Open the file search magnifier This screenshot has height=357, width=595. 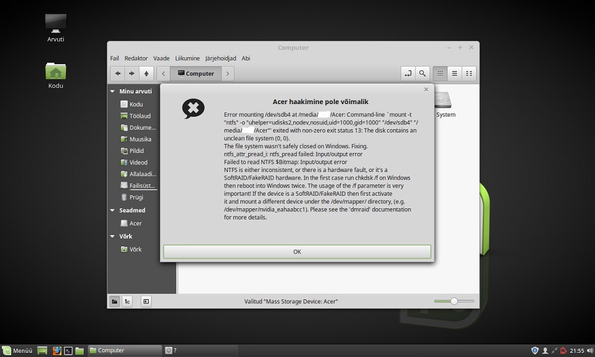coord(422,74)
